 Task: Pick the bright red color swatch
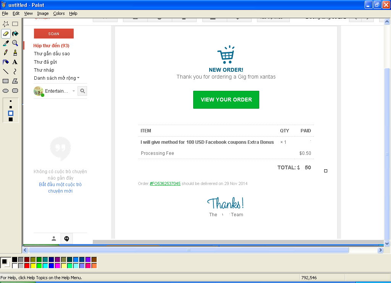27,266
